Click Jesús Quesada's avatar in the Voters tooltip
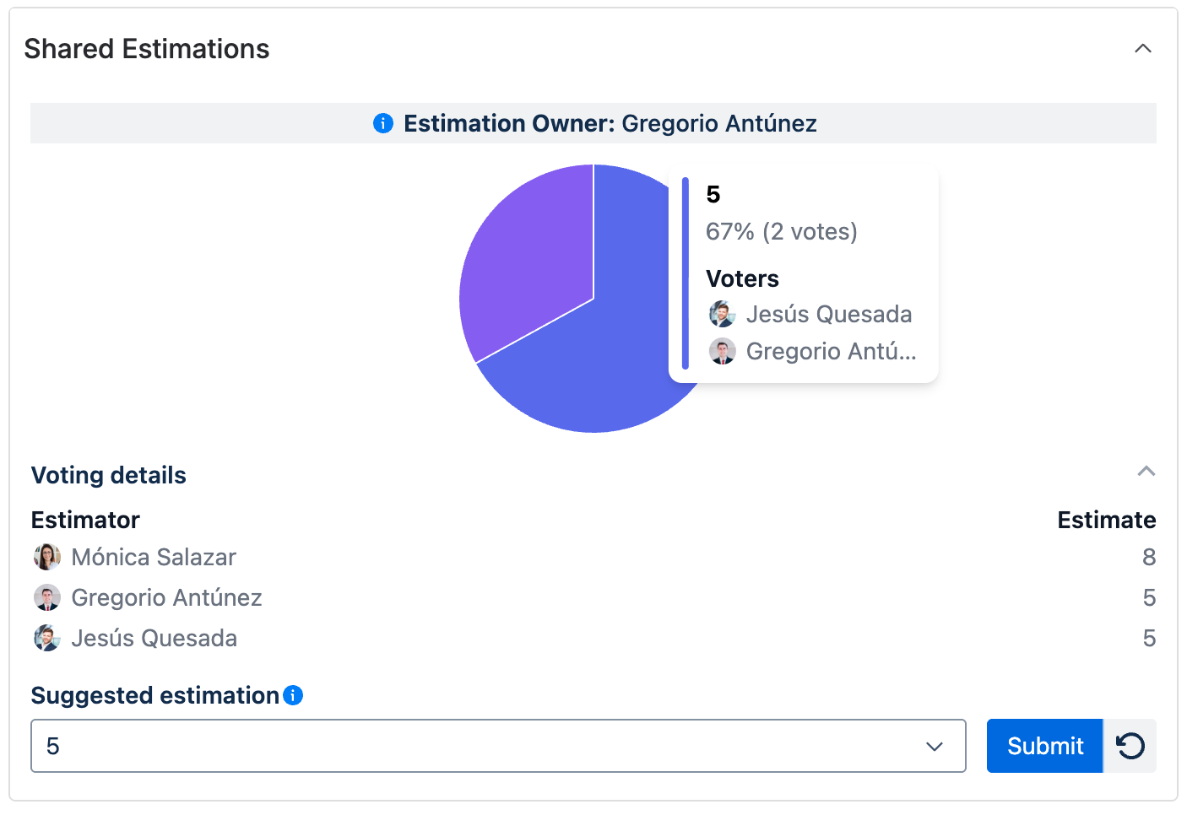This screenshot has width=1187, height=815. 723,314
